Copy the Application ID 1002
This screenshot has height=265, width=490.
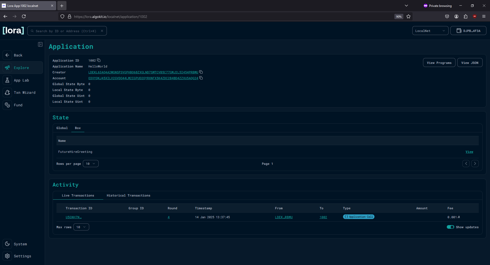tap(99, 60)
